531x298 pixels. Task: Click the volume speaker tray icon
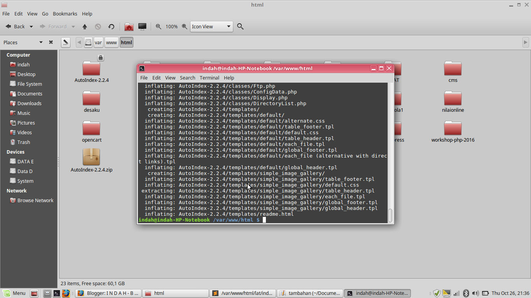click(x=475, y=293)
